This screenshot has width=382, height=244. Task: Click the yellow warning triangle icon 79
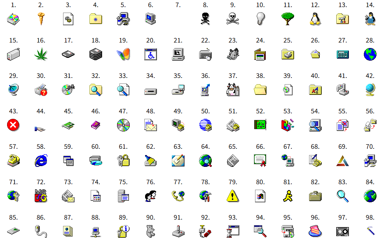pos(233,196)
